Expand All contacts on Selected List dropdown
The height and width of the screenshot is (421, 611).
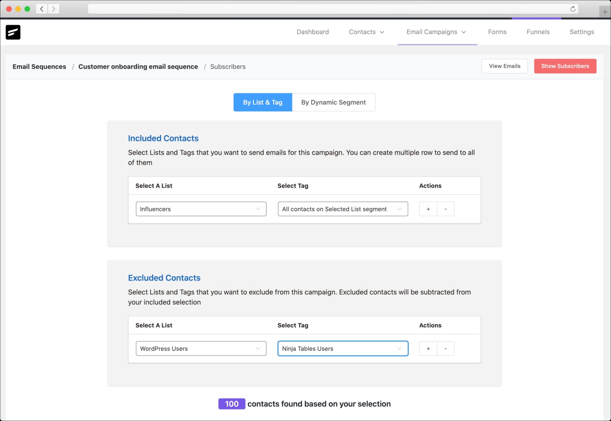[342, 209]
